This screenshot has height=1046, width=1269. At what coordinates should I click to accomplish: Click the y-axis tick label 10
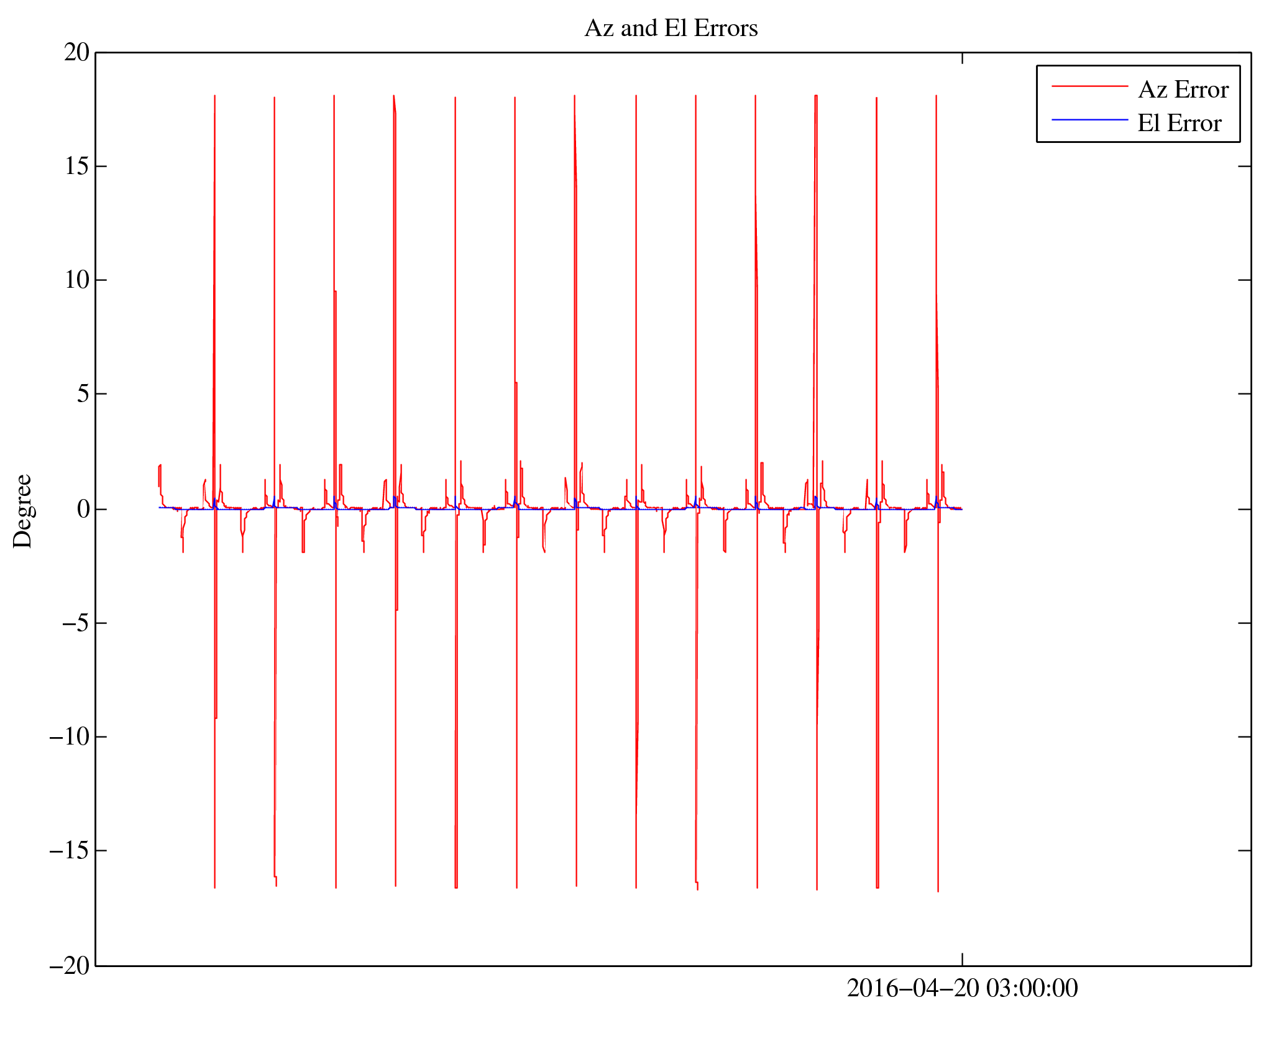point(77,280)
